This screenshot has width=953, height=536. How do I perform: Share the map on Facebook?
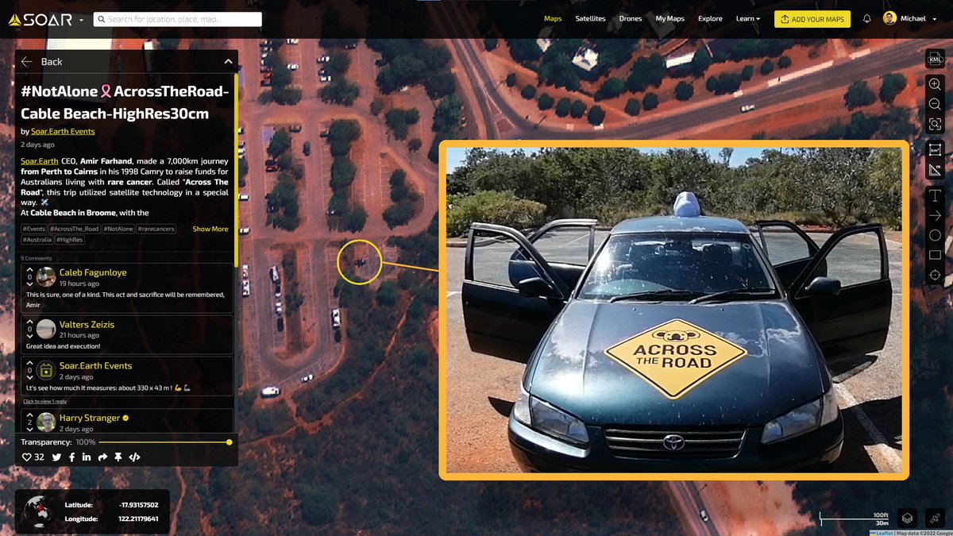coord(71,457)
